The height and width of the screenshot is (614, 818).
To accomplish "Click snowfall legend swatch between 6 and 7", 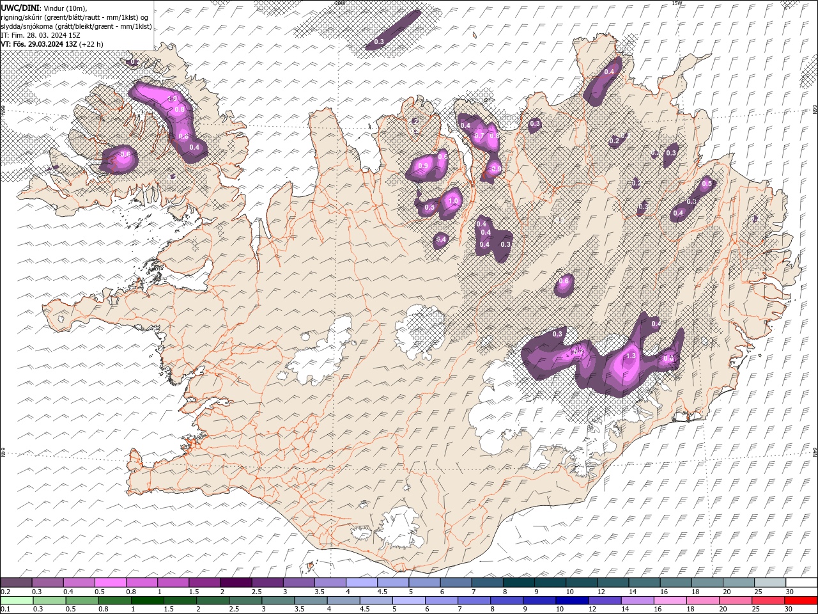I will [456, 583].
